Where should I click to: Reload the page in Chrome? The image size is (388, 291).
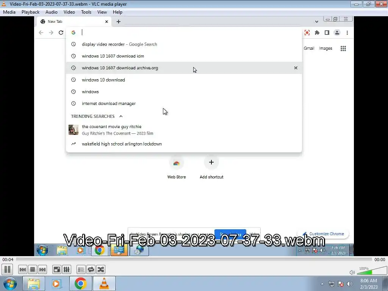(61, 33)
